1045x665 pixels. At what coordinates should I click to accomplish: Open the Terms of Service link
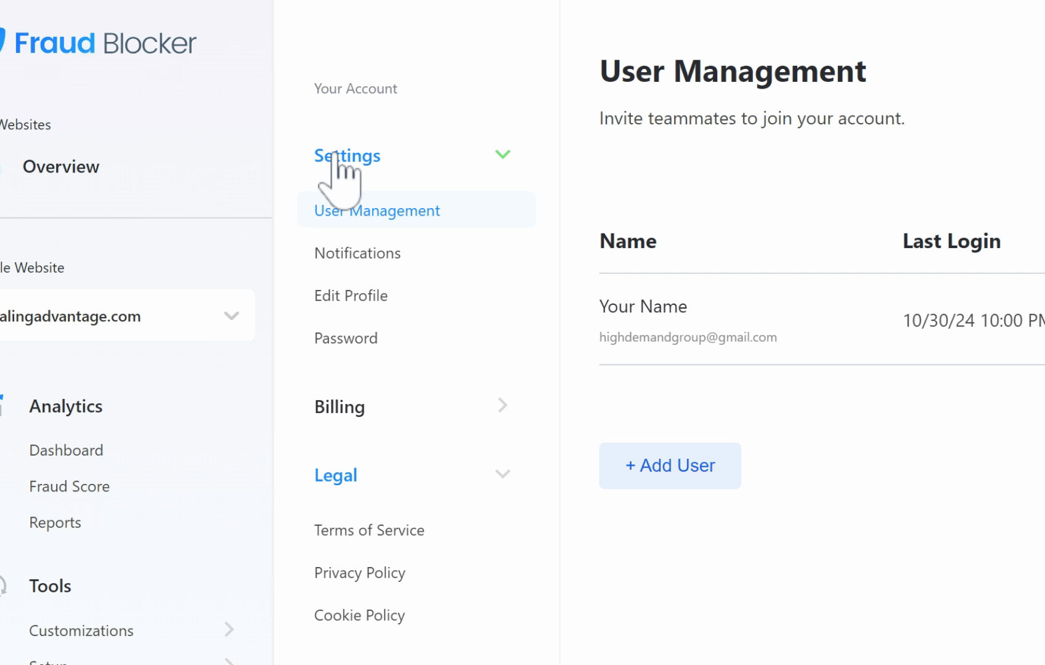pyautogui.click(x=369, y=530)
